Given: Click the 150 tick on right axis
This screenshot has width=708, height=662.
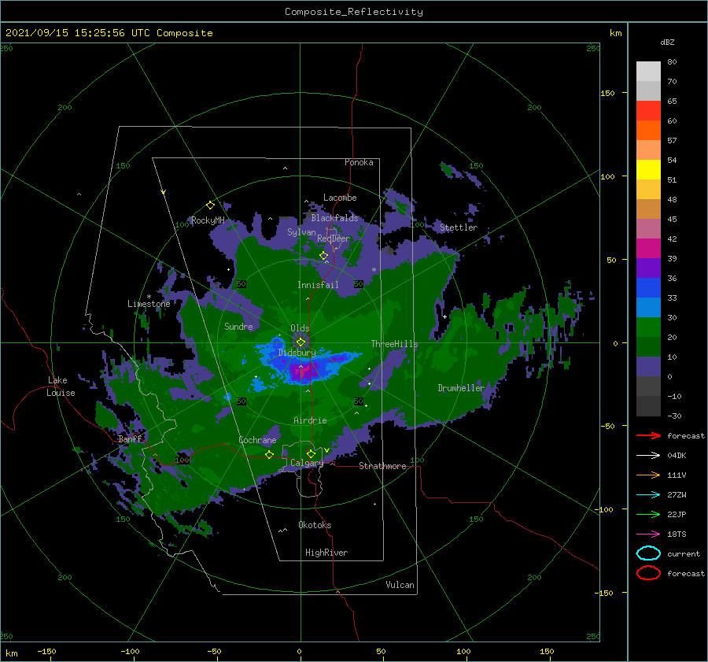Looking at the screenshot, I should tap(607, 93).
